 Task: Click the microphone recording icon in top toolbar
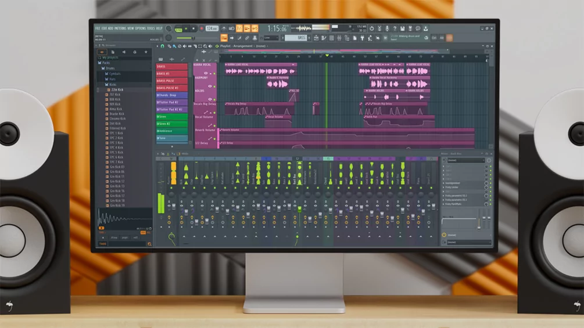387,28
